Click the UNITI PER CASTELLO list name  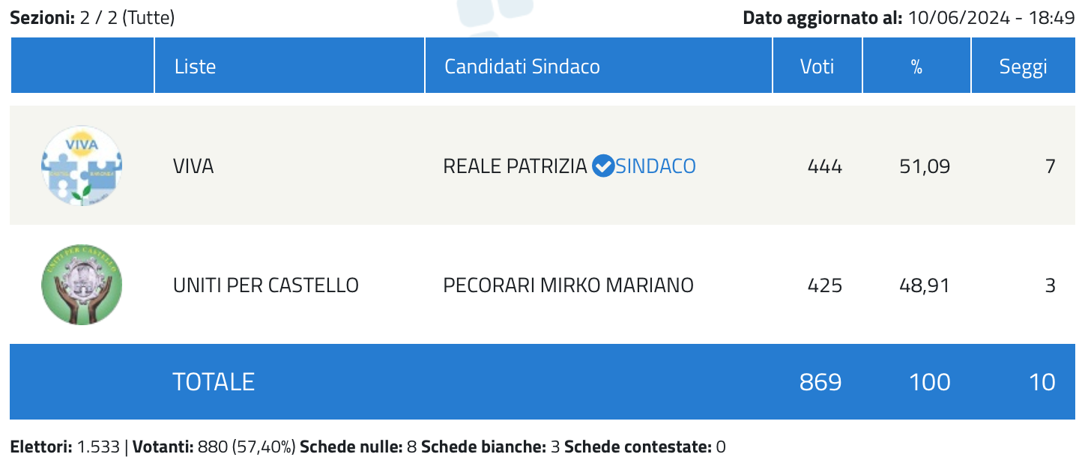(266, 285)
